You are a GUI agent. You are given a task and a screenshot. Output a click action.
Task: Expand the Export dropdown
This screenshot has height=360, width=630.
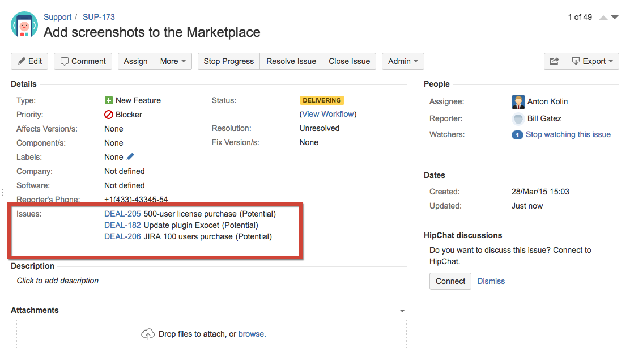(x=592, y=61)
